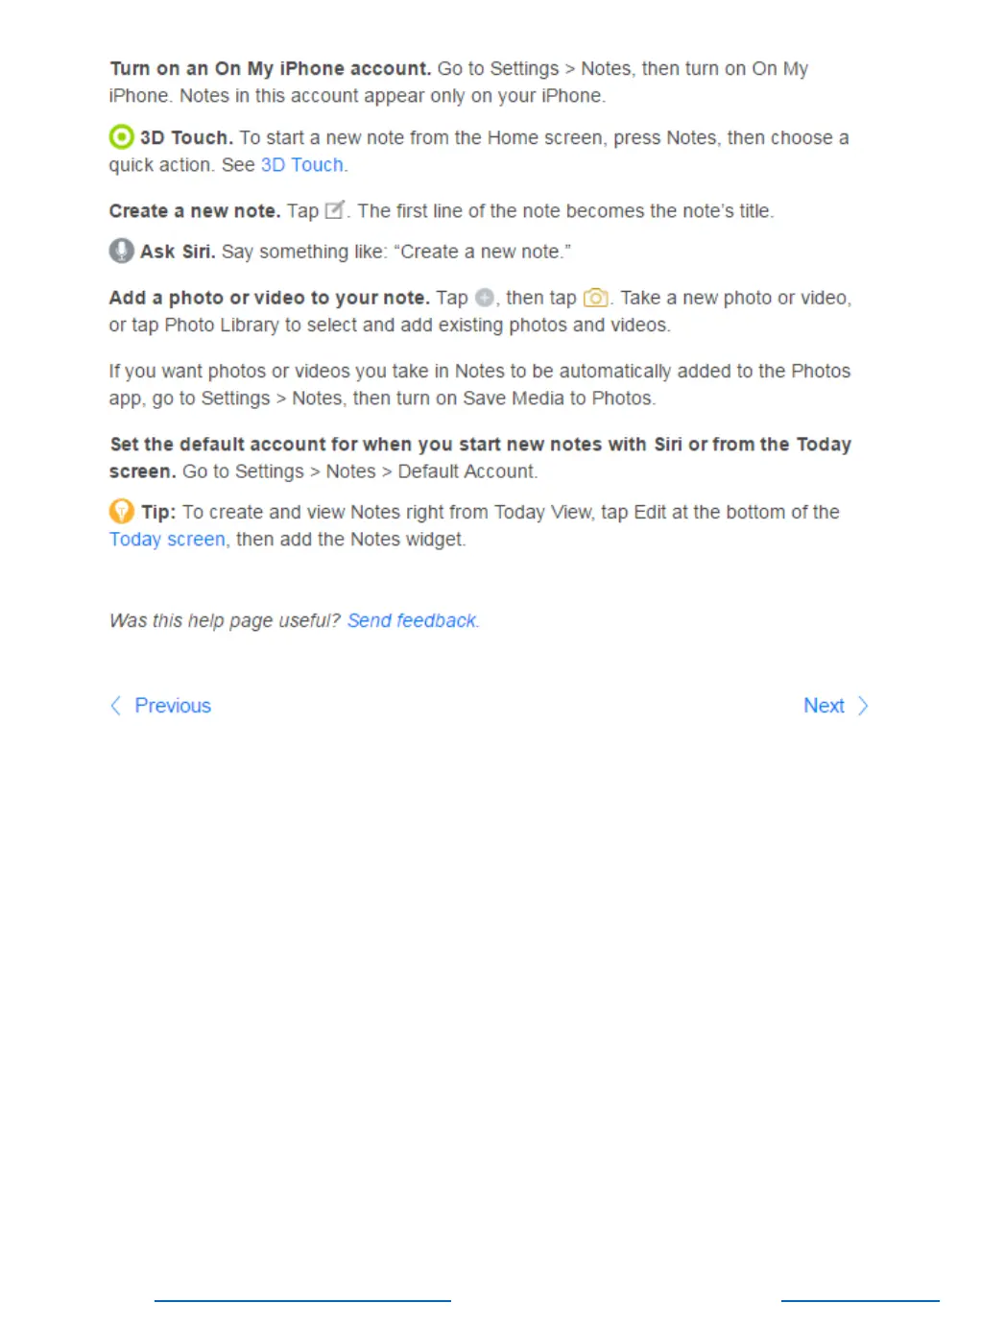This screenshot has height=1327, width=981.
Task: Click the Siri microphone icon
Action: 121,251
